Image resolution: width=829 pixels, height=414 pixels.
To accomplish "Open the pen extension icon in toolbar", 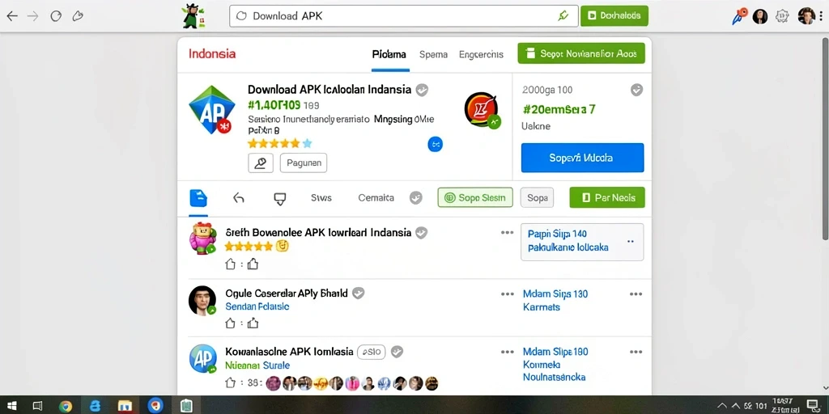I will click(738, 16).
